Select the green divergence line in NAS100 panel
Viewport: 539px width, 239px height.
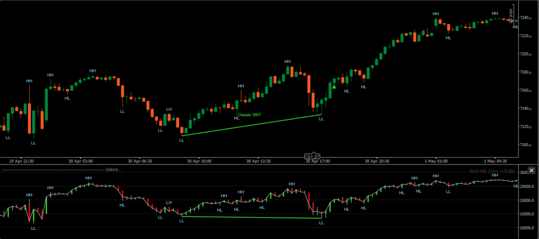252,217
